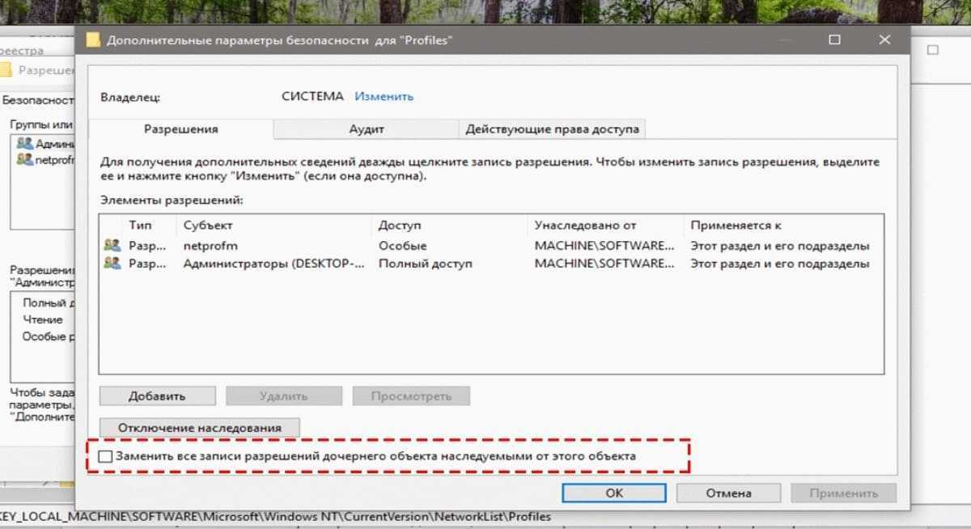Confirm the dialog with OK
This screenshot has width=971, height=529.
point(614,493)
